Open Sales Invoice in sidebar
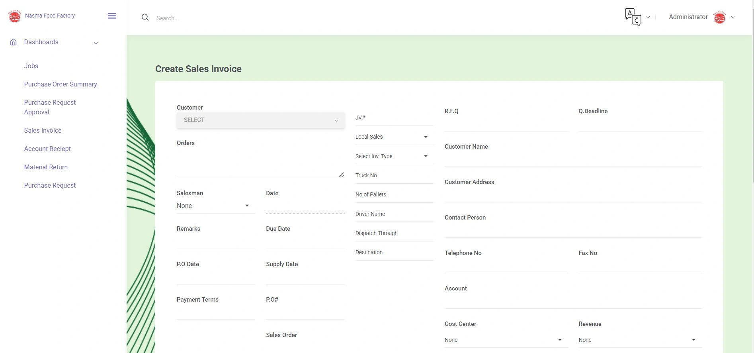 coord(43,130)
